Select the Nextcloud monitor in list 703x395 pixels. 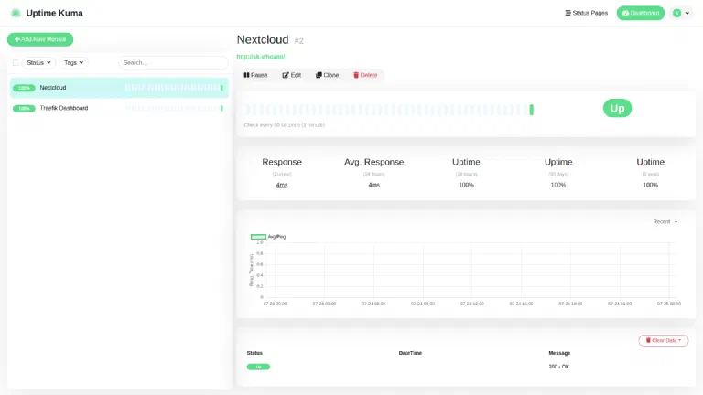[x=119, y=88]
